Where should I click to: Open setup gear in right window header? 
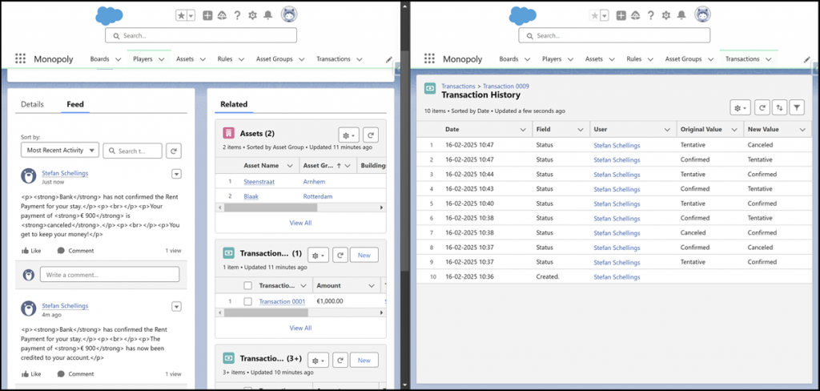click(666, 16)
